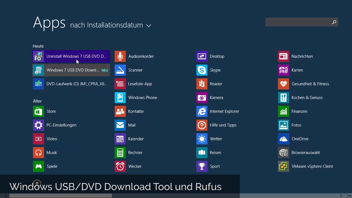Open PC-Einstellungen gear icon
Image resolution: width=352 pixels, height=198 pixels.
pyautogui.click(x=38, y=125)
